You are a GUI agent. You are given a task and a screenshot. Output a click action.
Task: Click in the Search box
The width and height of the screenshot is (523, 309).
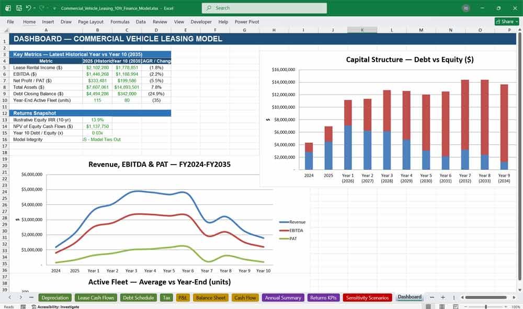pyautogui.click(x=264, y=8)
